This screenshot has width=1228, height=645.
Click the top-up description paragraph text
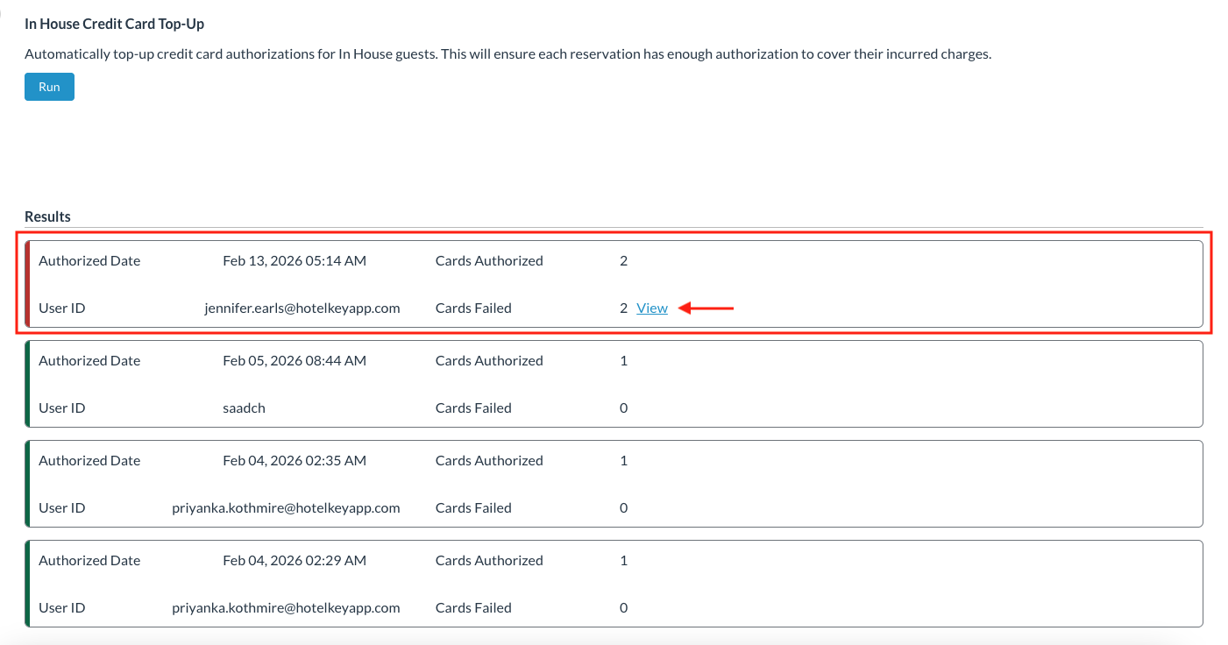[x=508, y=54]
